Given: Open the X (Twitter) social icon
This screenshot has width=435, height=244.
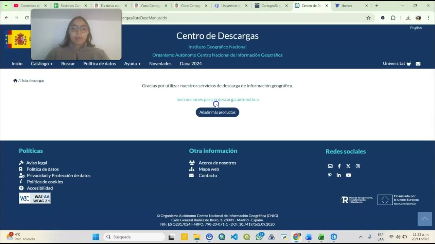Looking at the screenshot, I should click(x=348, y=166).
